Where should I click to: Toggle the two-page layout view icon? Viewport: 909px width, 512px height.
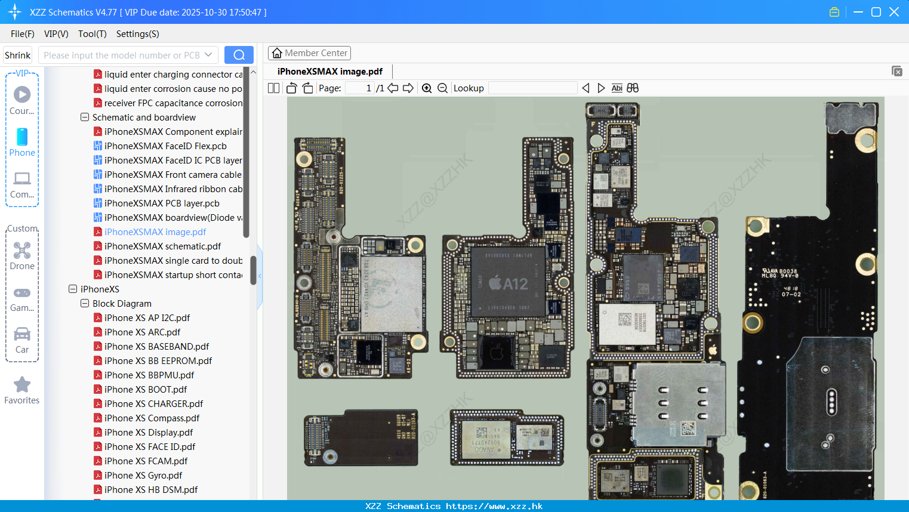point(273,88)
